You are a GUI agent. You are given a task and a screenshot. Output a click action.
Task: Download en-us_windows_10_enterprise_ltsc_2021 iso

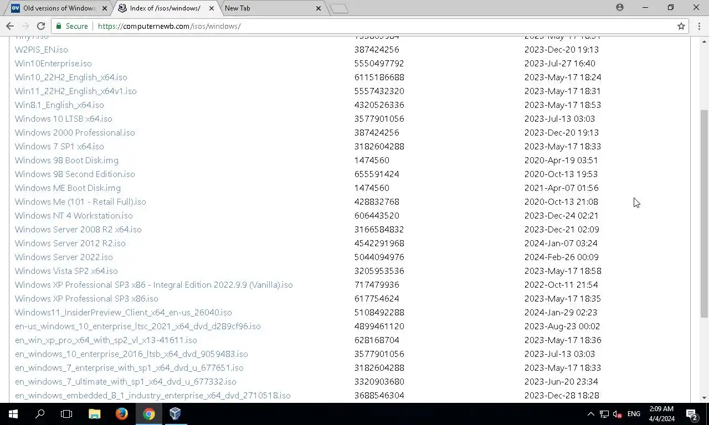138,326
